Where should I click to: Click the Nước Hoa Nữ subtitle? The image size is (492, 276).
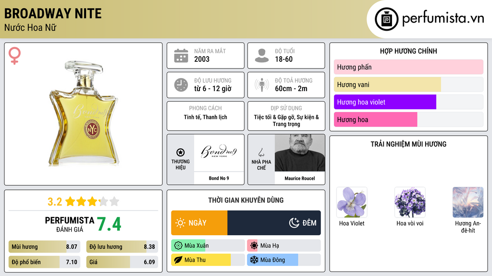pos(30,27)
